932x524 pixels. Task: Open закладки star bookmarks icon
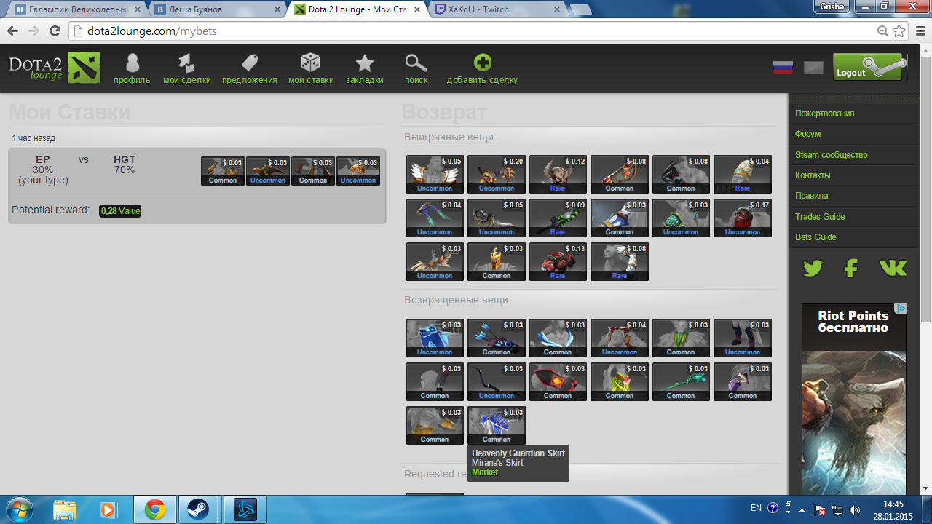364,63
